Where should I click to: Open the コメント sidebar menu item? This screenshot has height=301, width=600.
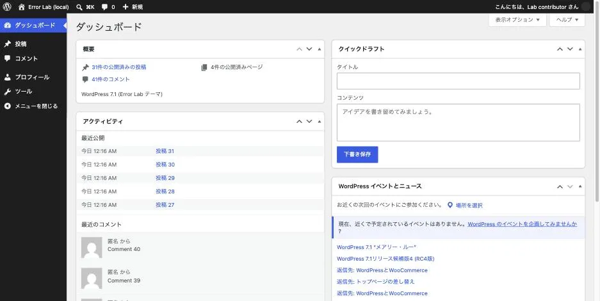pos(33,58)
